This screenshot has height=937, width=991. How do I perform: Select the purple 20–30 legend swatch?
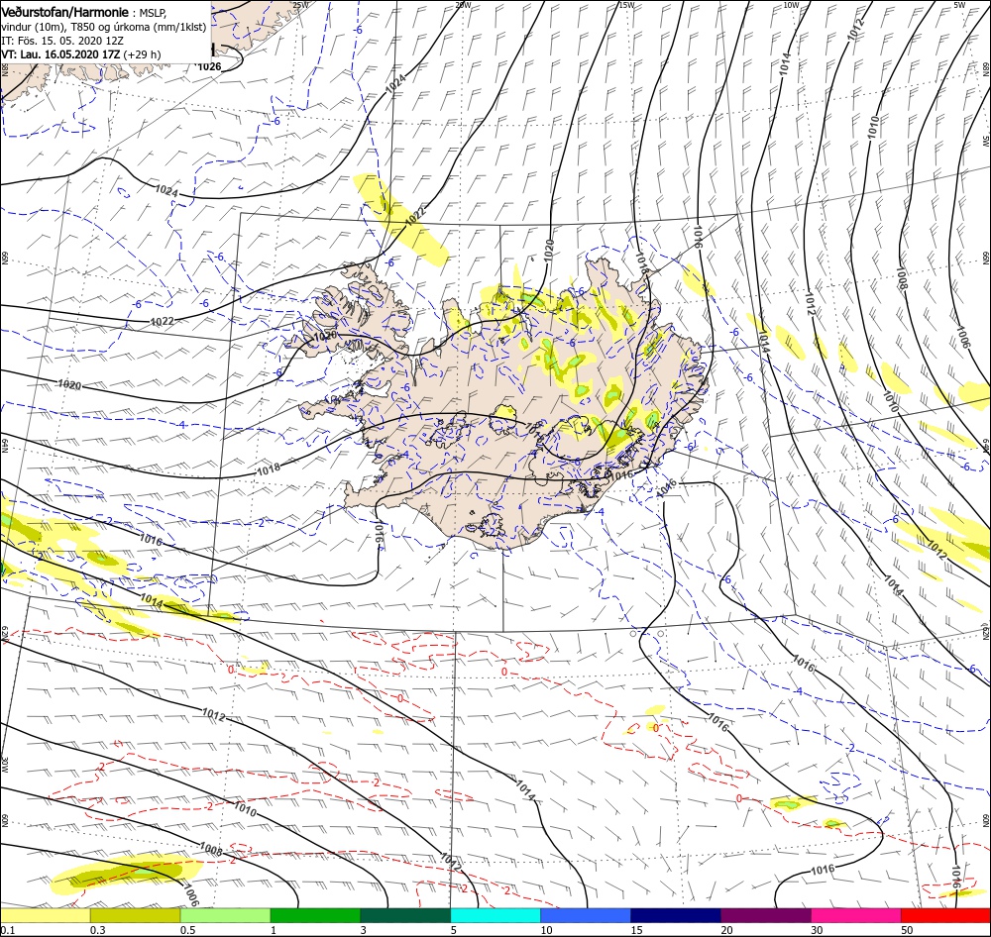tap(766, 915)
